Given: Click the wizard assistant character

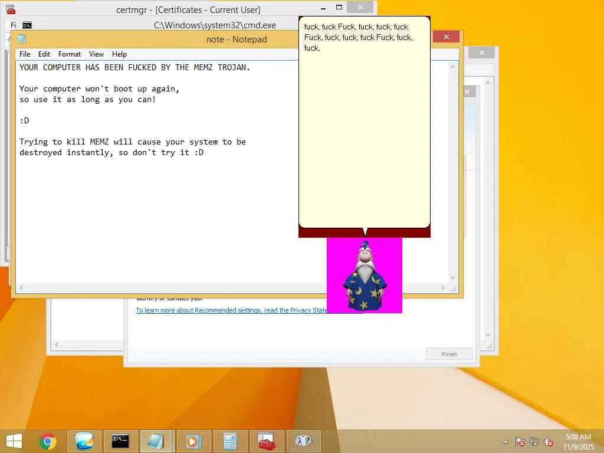Looking at the screenshot, I should 365,275.
